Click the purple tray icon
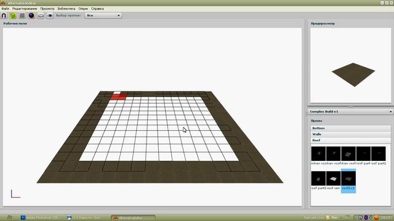 pyautogui.click(x=366, y=217)
